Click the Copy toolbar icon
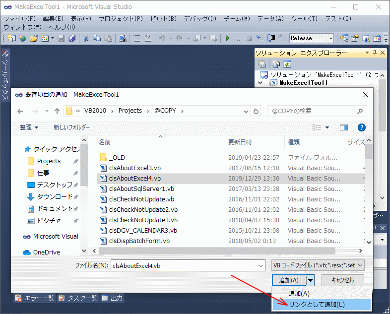This screenshot has width=390, height=314. pos(97,38)
